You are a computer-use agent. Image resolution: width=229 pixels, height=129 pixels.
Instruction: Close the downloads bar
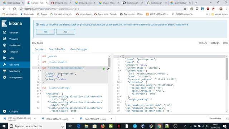coord(227,119)
